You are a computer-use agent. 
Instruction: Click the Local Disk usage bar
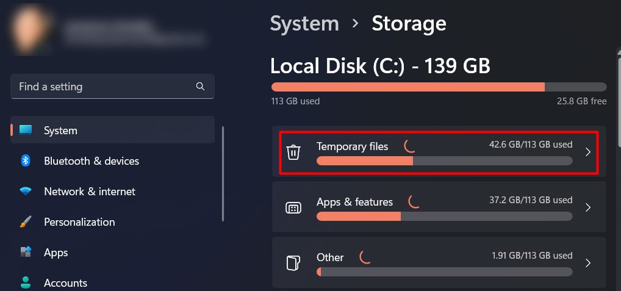[x=439, y=87]
